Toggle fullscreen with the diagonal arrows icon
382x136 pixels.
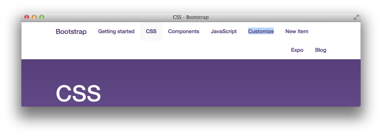[356, 17]
